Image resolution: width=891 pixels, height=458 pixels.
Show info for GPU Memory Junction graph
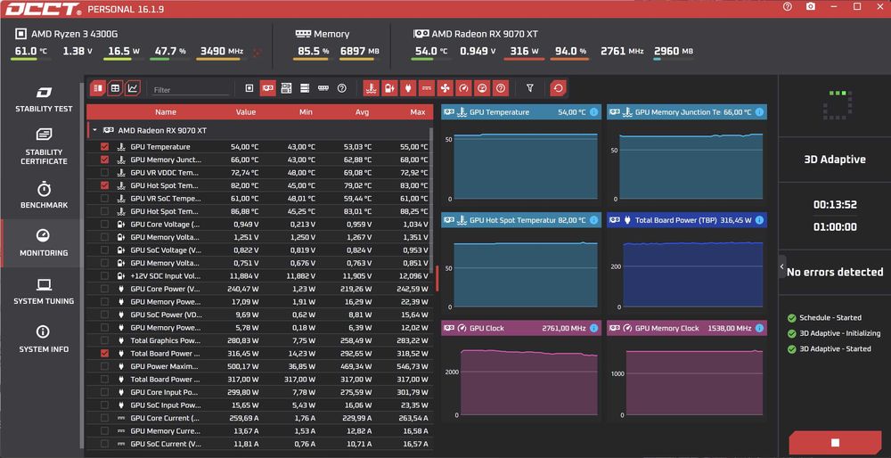[759, 112]
